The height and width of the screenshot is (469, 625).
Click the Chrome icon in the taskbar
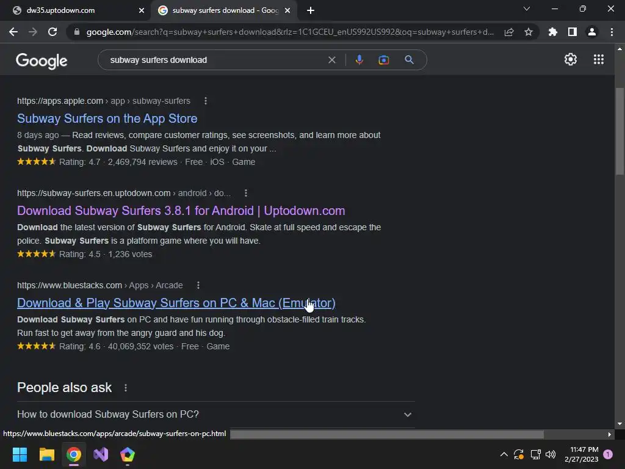pyautogui.click(x=74, y=454)
